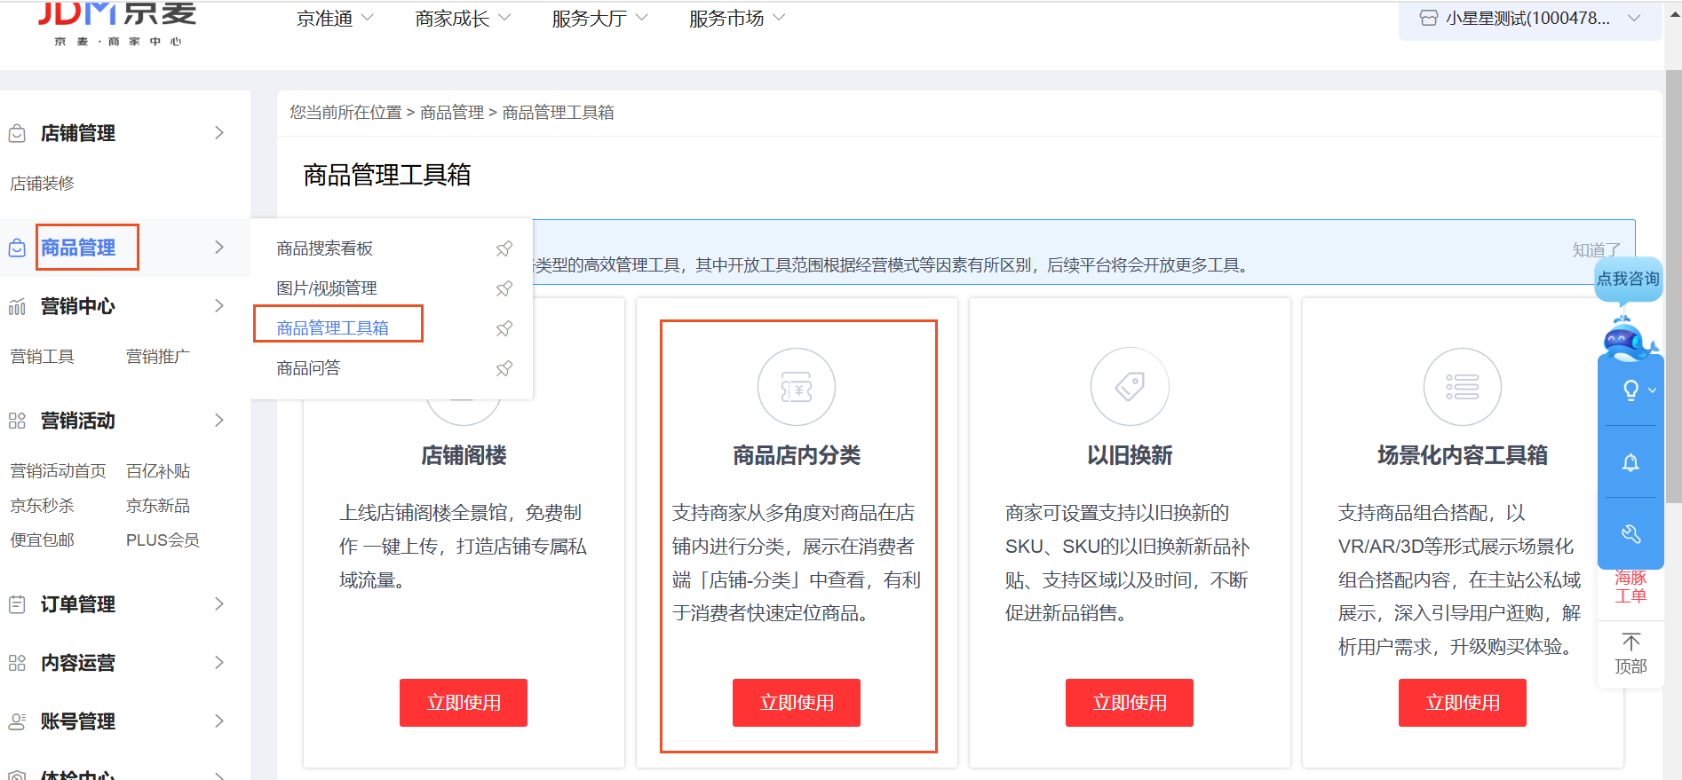
Task: Open notifications bell in floating sidebar
Action: (1630, 462)
